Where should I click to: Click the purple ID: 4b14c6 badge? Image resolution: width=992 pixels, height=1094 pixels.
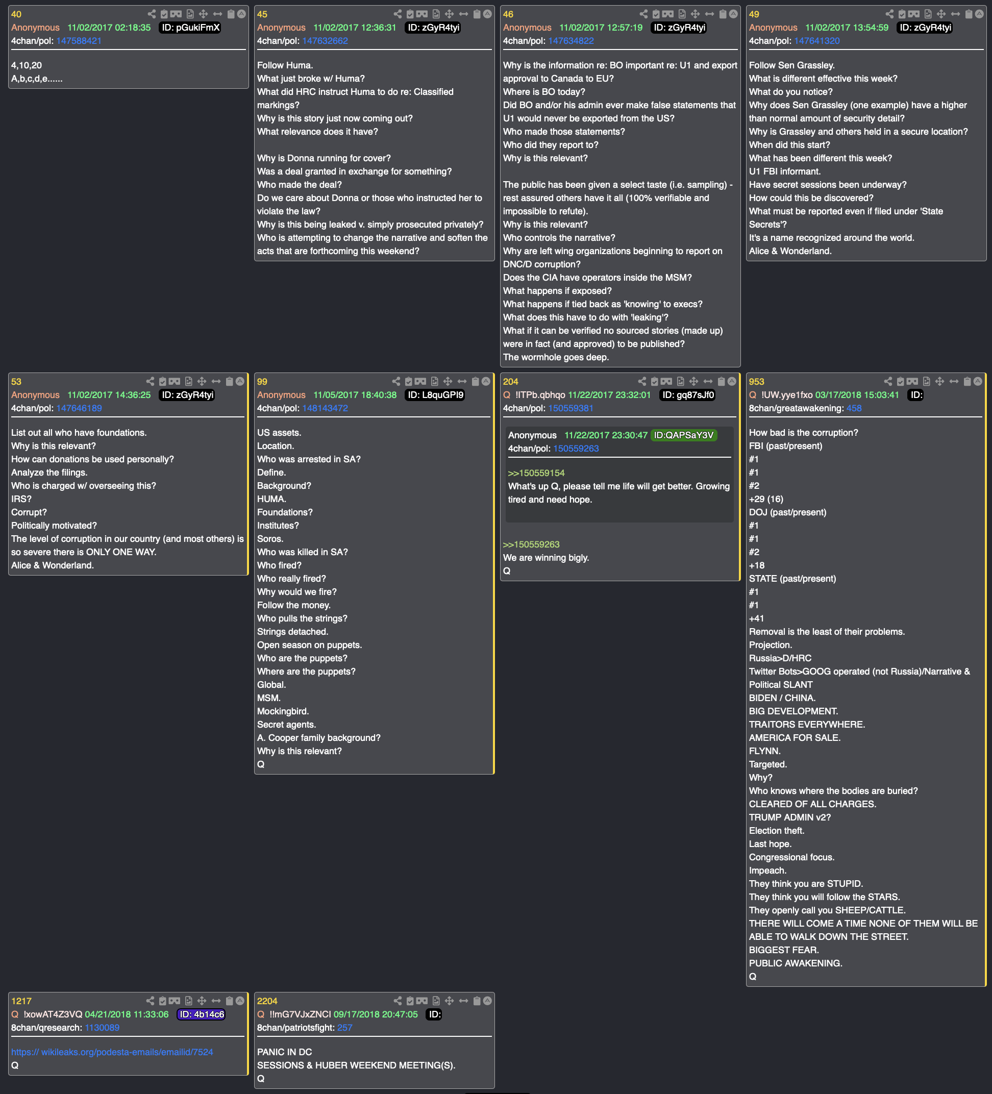[202, 1014]
